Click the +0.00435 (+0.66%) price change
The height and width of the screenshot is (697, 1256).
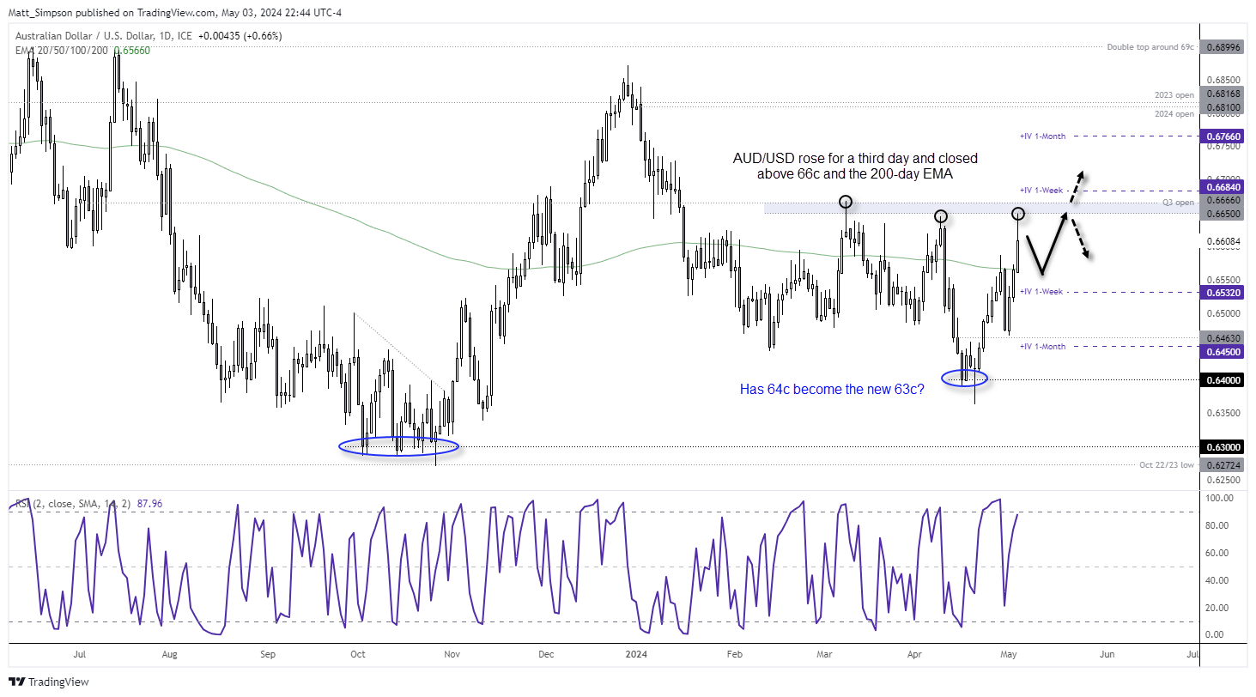(240, 36)
